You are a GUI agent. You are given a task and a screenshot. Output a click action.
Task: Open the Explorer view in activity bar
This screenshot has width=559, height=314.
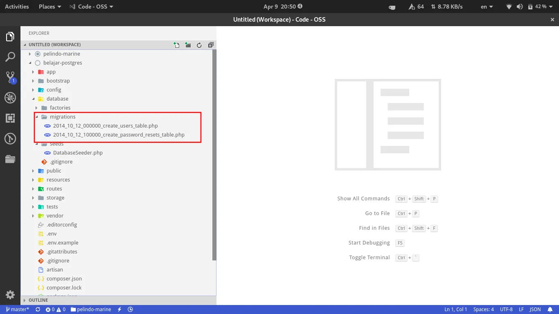pos(10,37)
